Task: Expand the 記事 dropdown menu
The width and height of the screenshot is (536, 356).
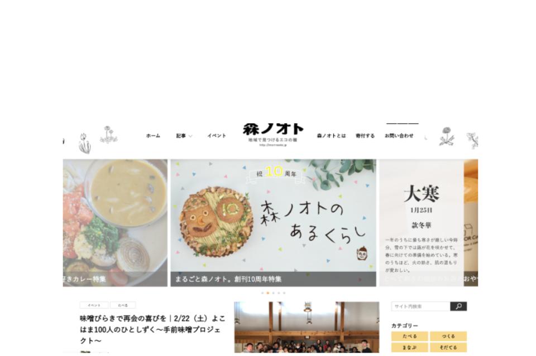Action: click(184, 136)
